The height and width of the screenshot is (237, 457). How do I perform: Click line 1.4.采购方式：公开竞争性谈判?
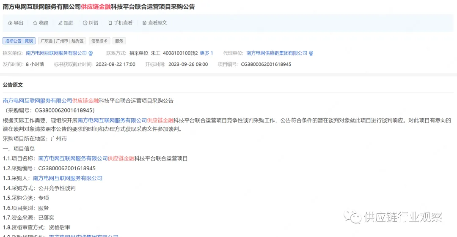tap(39, 188)
